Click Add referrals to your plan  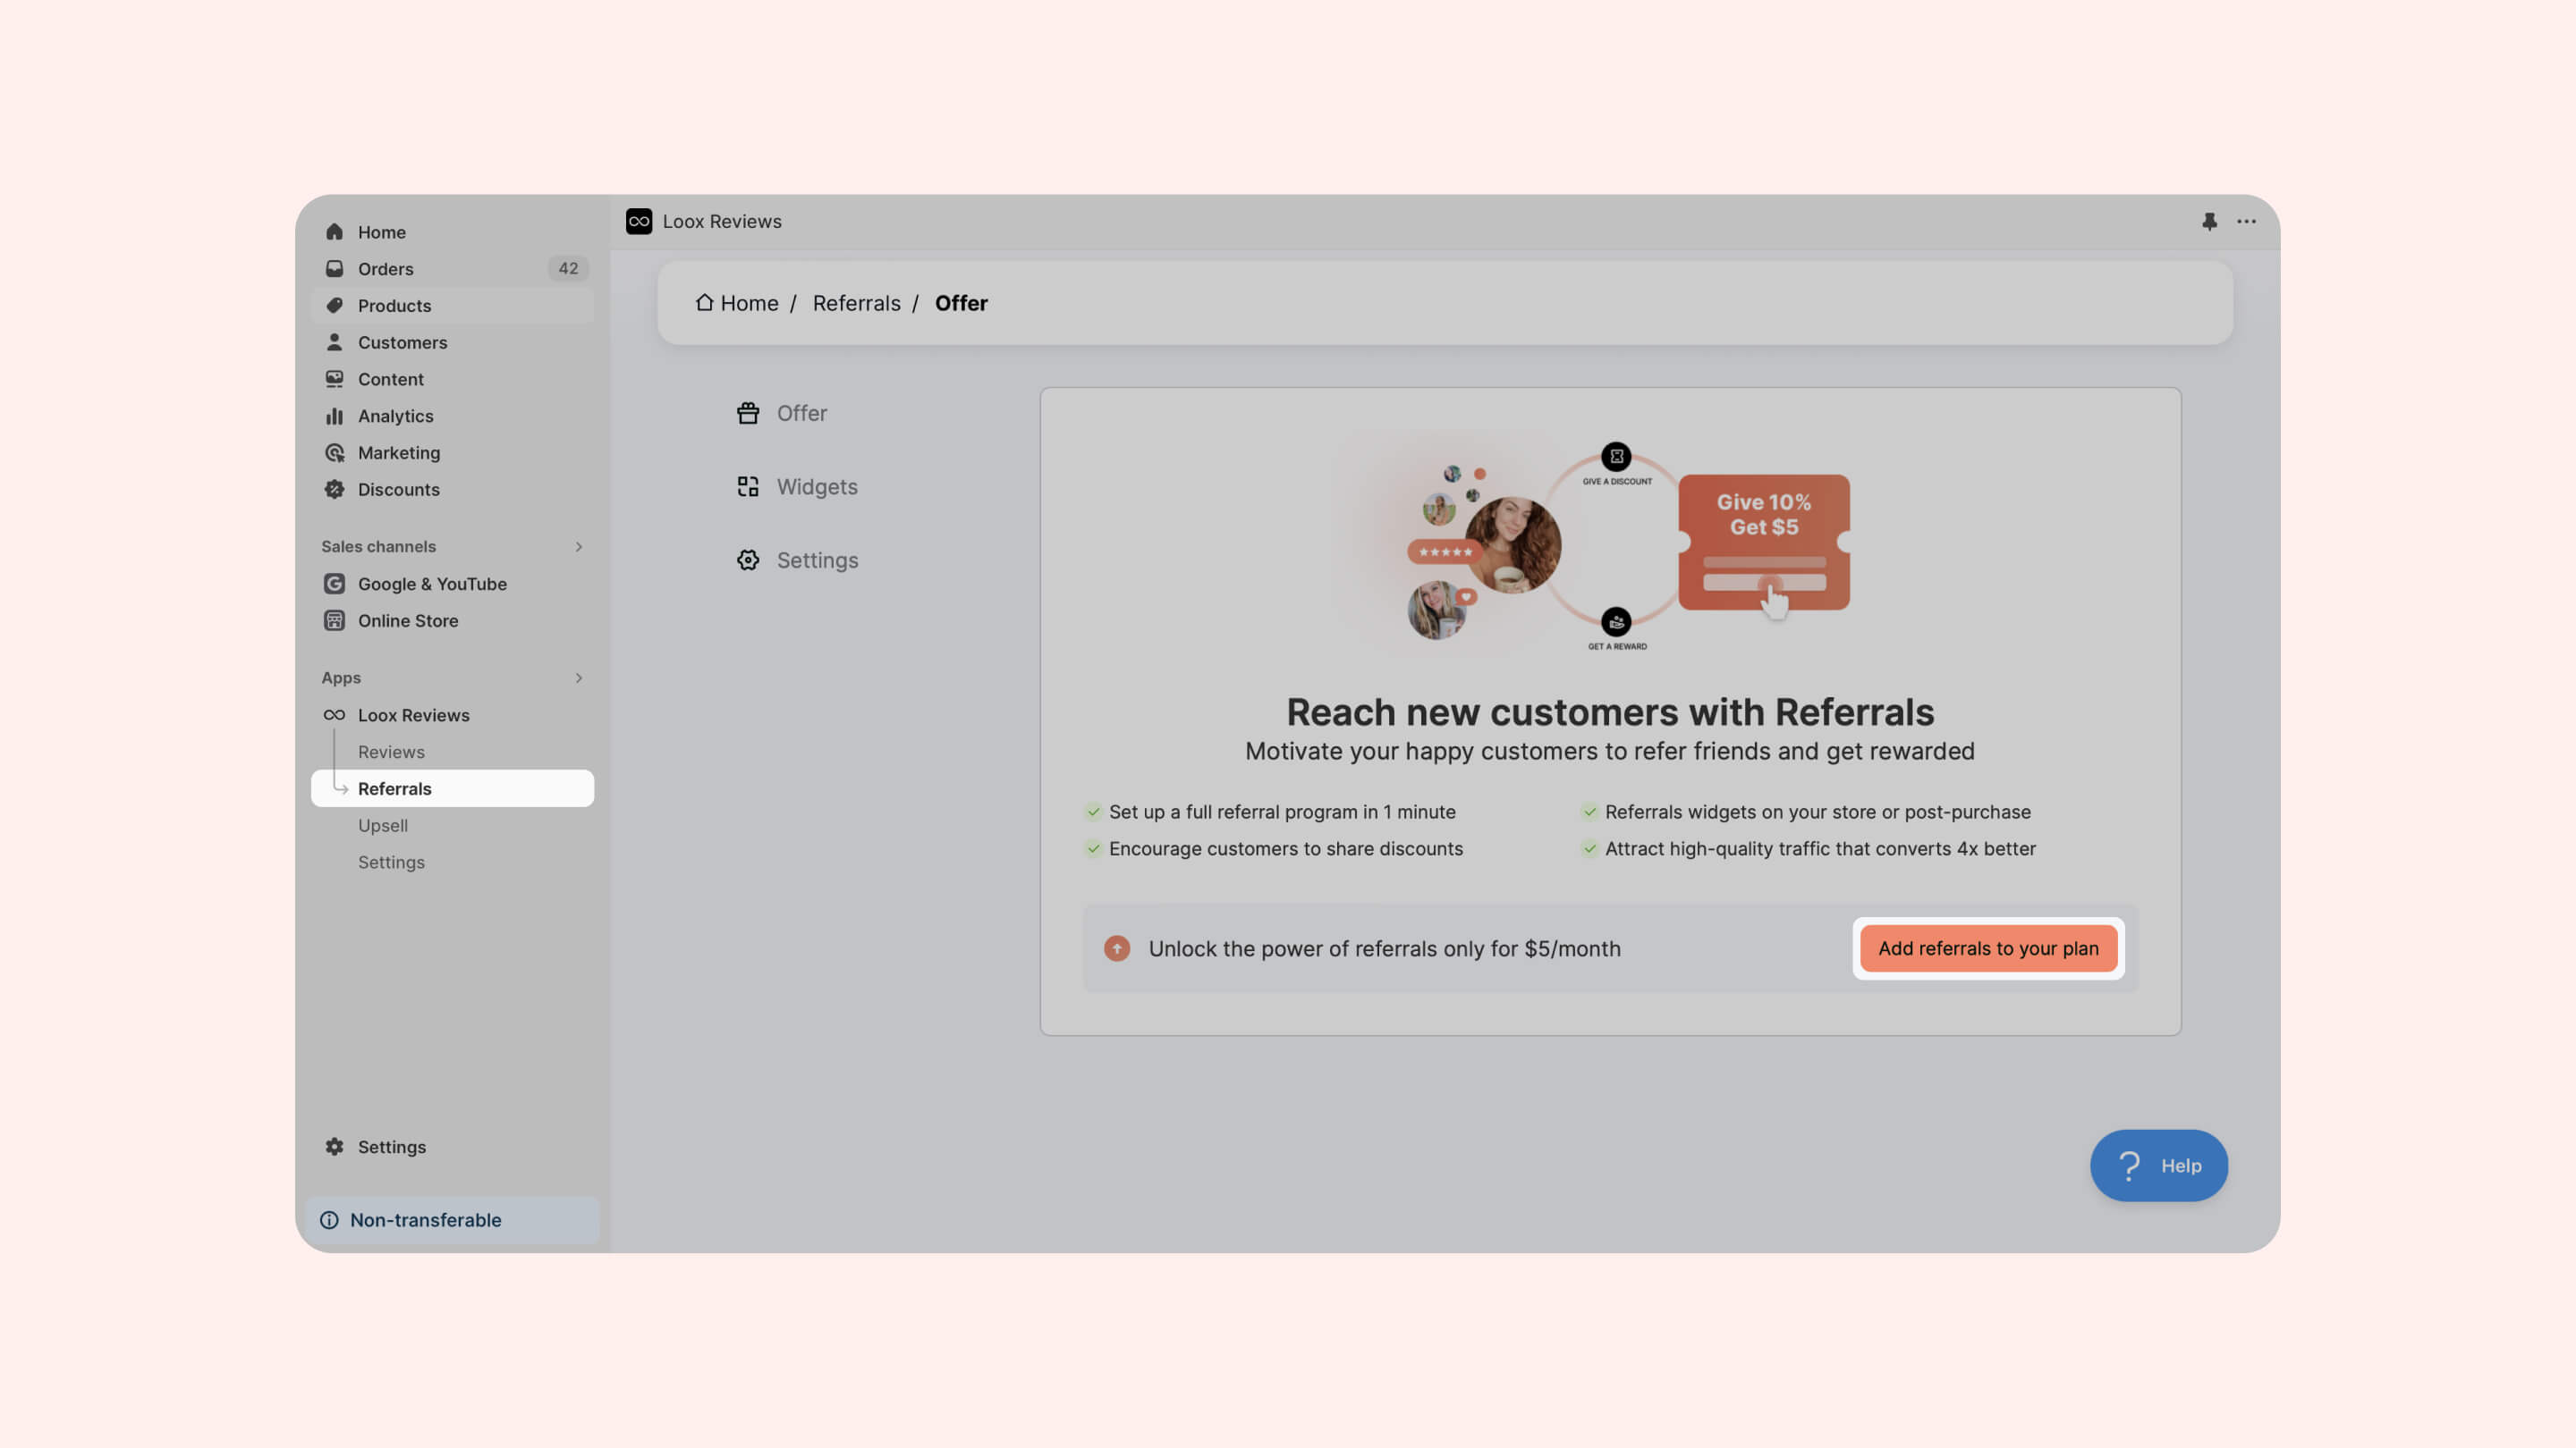pos(1987,948)
